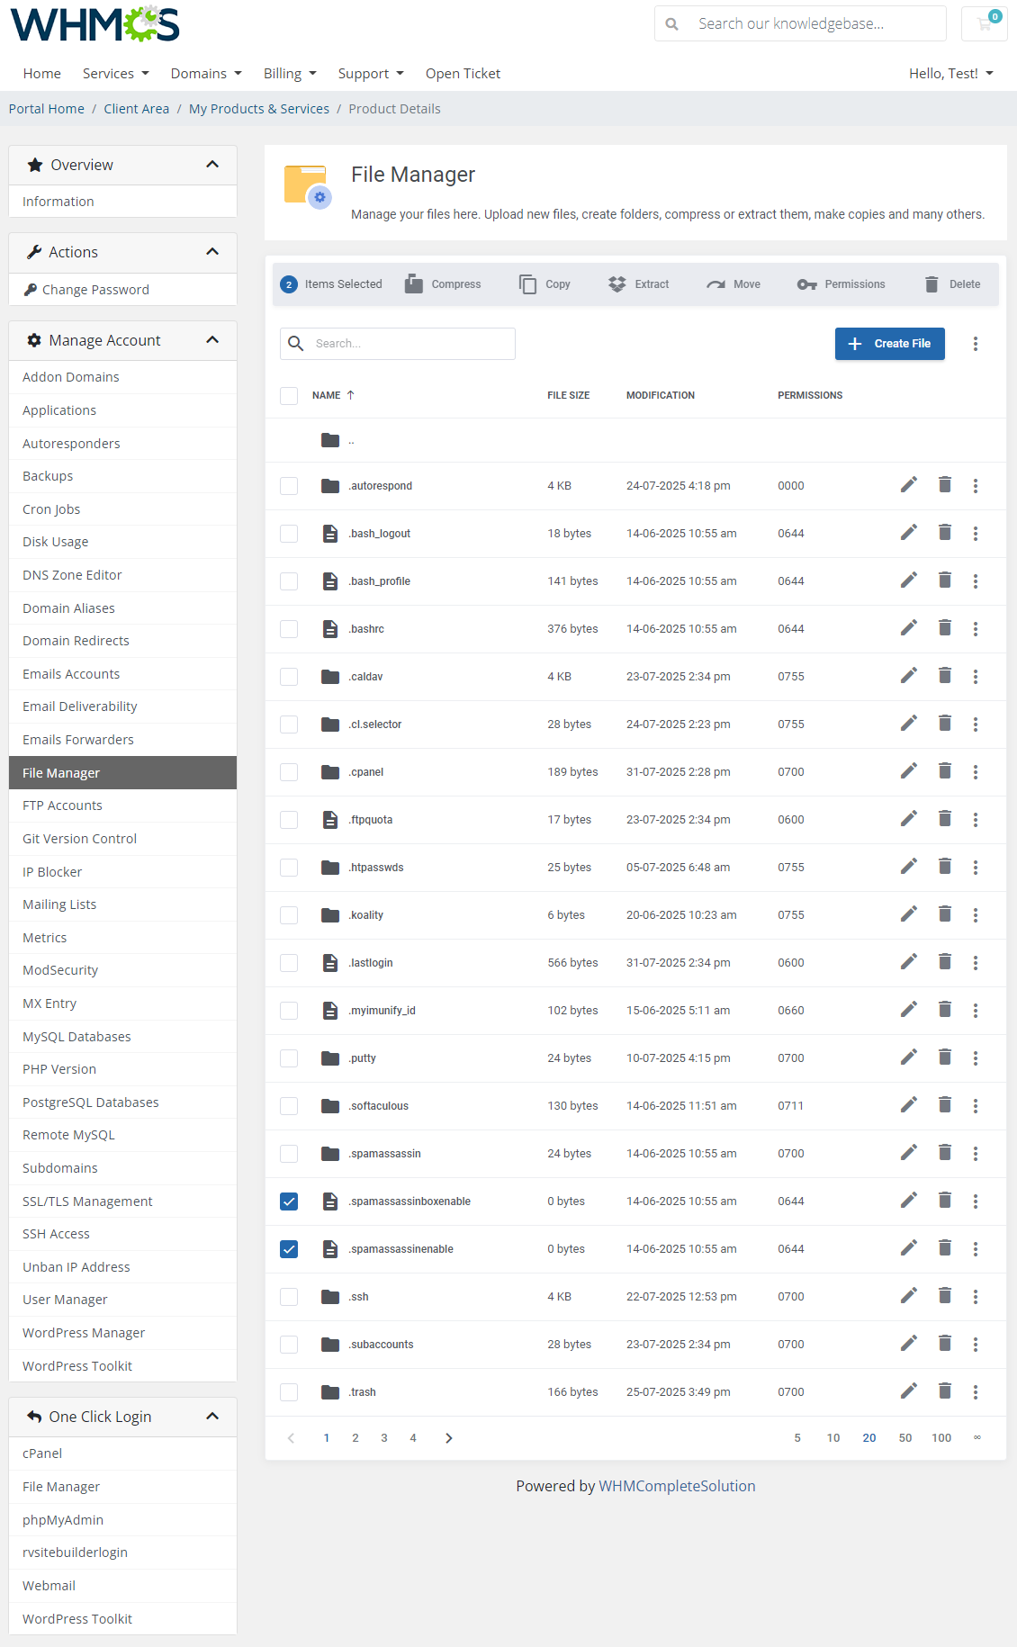1017x1647 pixels.
Task: Delete the .cpanel folder using trash icon
Action: (944, 771)
